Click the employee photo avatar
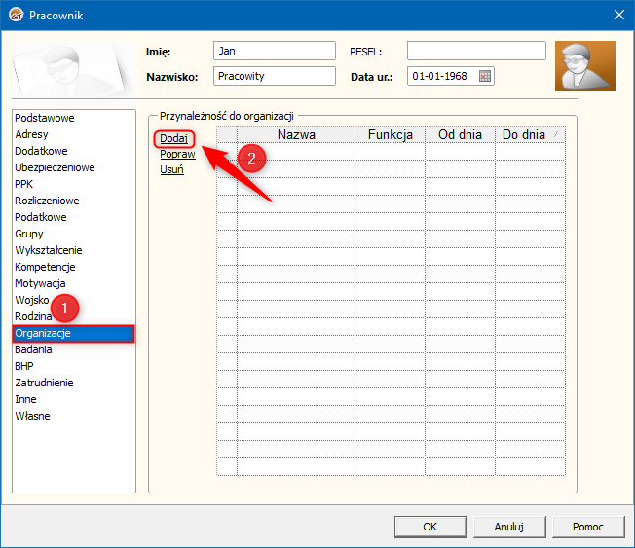The image size is (635, 548). (585, 66)
